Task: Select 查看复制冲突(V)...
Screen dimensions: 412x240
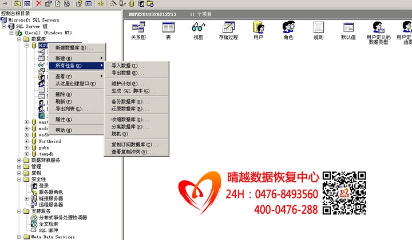Action: point(136,152)
